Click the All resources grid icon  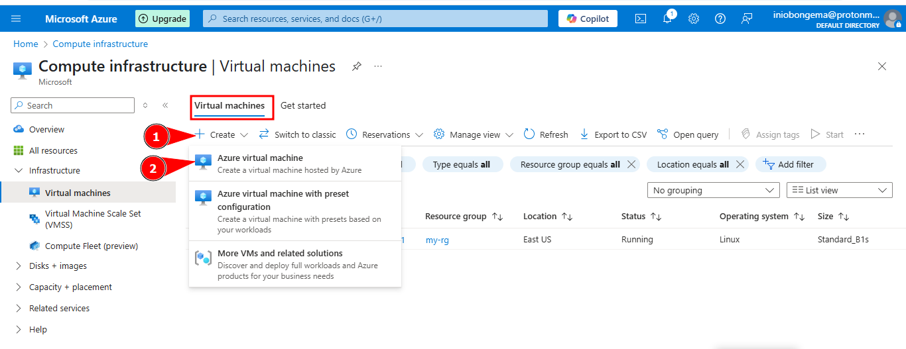18,150
